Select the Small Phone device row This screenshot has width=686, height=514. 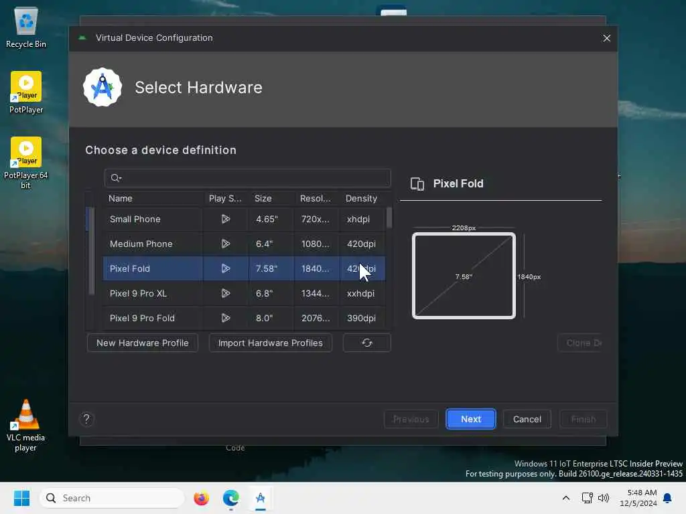244,219
